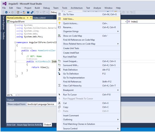
Task: Open the Navigate Backward dropdown arrow
Action: (x=10, y=12)
